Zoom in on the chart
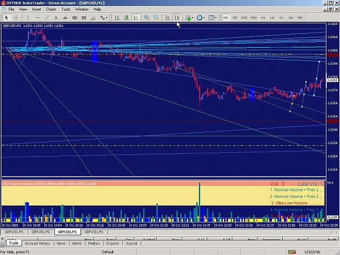This screenshot has width=340, height=255. pos(147,18)
